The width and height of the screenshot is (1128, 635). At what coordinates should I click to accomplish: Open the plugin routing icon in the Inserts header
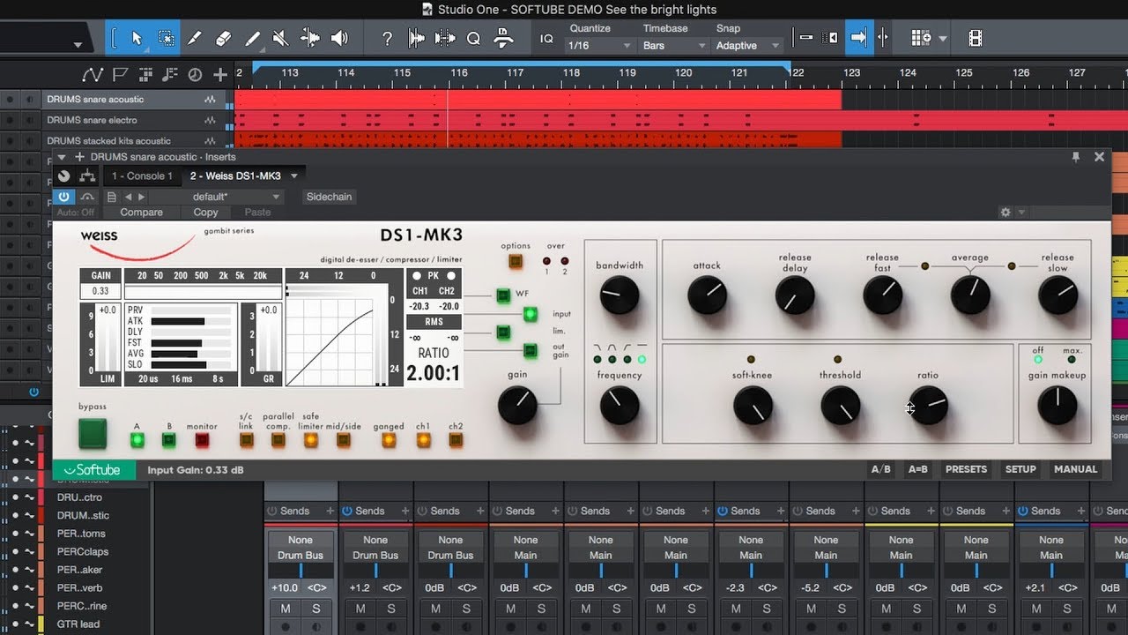point(87,176)
